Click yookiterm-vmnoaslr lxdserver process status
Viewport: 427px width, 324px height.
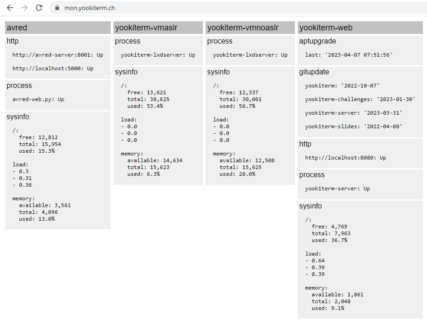250,55
